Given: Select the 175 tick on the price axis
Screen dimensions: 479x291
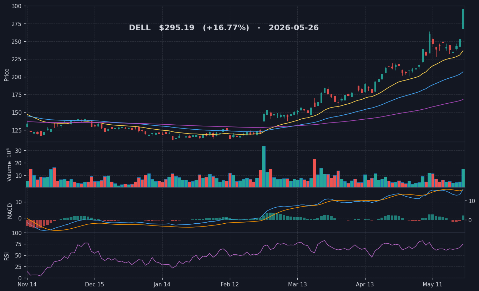Looking at the screenshot, I should click(16, 95).
